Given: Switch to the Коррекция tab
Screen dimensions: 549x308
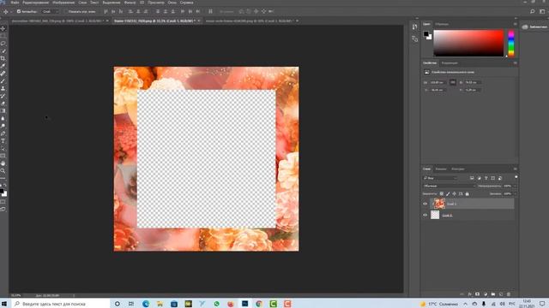Looking at the screenshot, I should pyautogui.click(x=449, y=62).
